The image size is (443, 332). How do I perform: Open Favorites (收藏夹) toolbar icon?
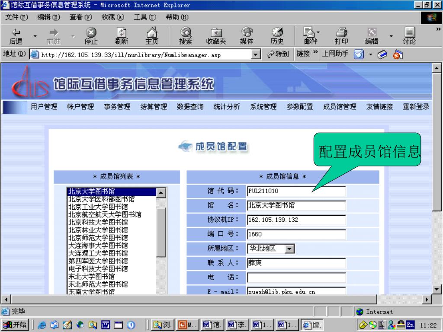point(216,36)
